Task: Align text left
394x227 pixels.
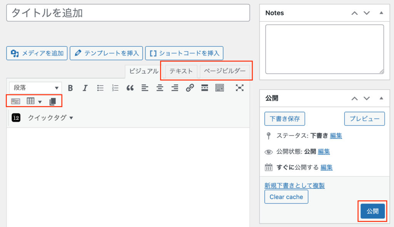Action: pyautogui.click(x=145, y=88)
